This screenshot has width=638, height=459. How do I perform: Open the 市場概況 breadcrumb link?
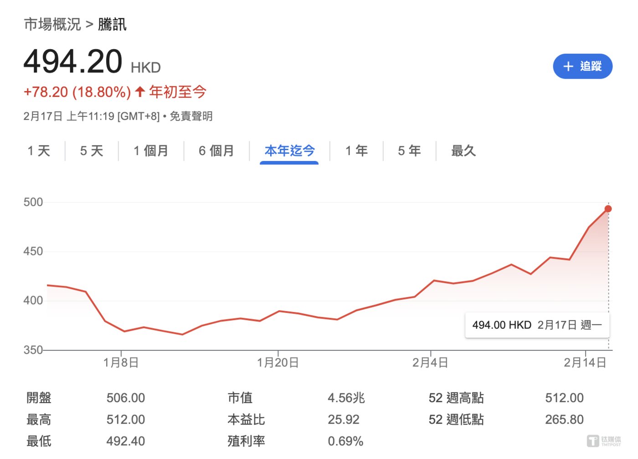click(52, 24)
